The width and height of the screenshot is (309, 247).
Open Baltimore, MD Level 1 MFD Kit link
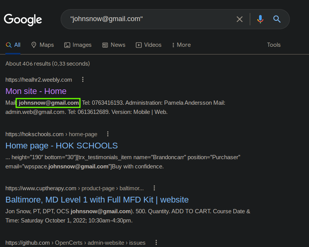pos(97,200)
